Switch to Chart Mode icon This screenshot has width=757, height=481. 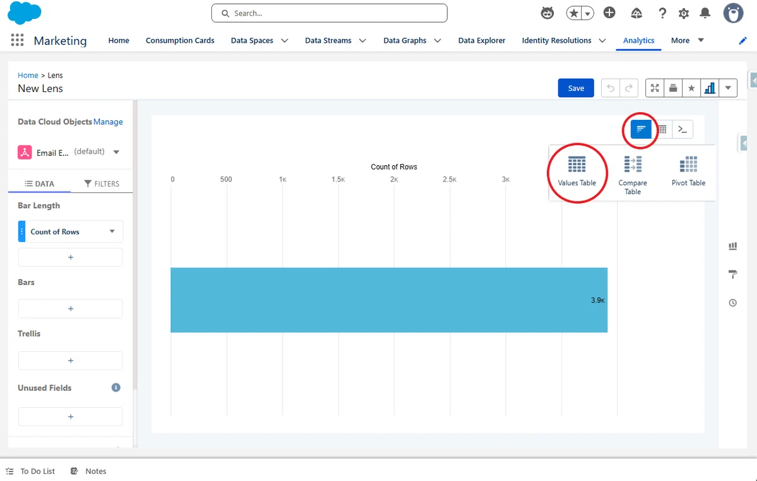641,129
